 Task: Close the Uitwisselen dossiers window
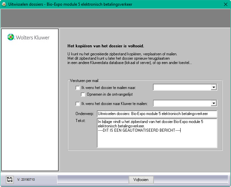pyautogui.click(x=225, y=5)
